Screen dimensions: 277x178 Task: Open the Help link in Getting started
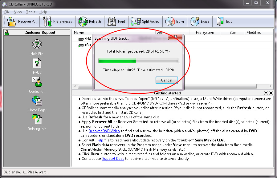coord(99,140)
